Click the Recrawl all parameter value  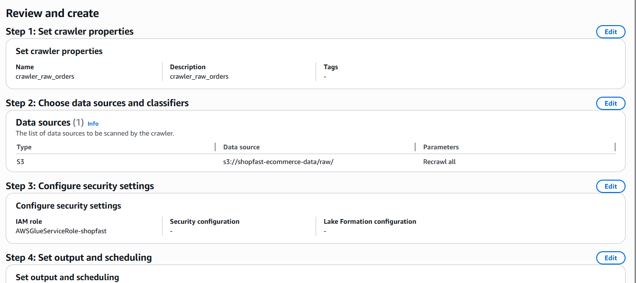pyautogui.click(x=439, y=162)
